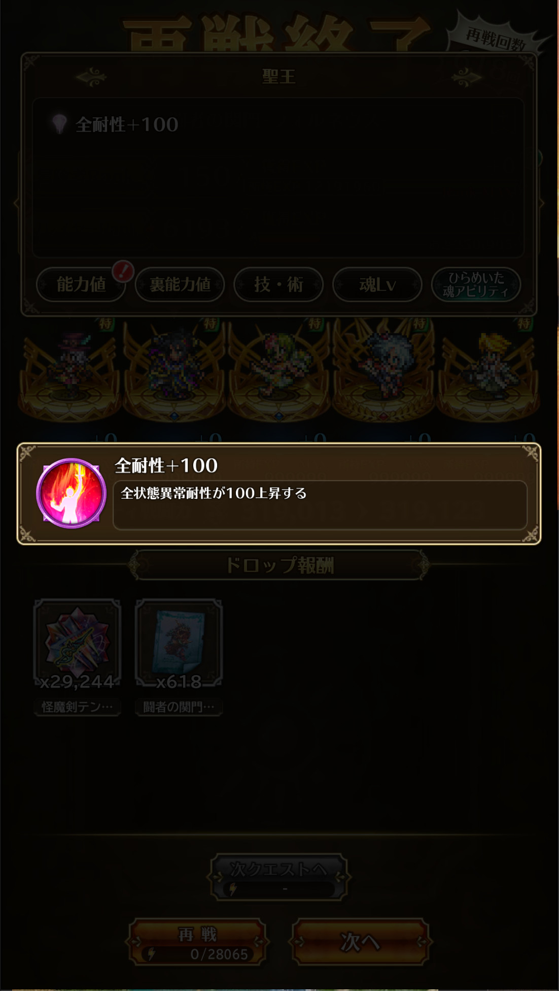This screenshot has width=559, height=991.
Task: Select the light bulb icon beside 全耐性+100
Action: [x=59, y=123]
